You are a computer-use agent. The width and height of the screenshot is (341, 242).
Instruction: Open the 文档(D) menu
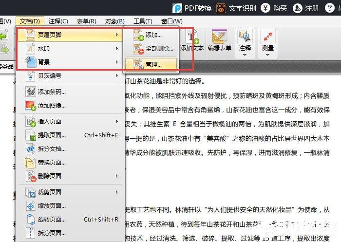(30, 21)
